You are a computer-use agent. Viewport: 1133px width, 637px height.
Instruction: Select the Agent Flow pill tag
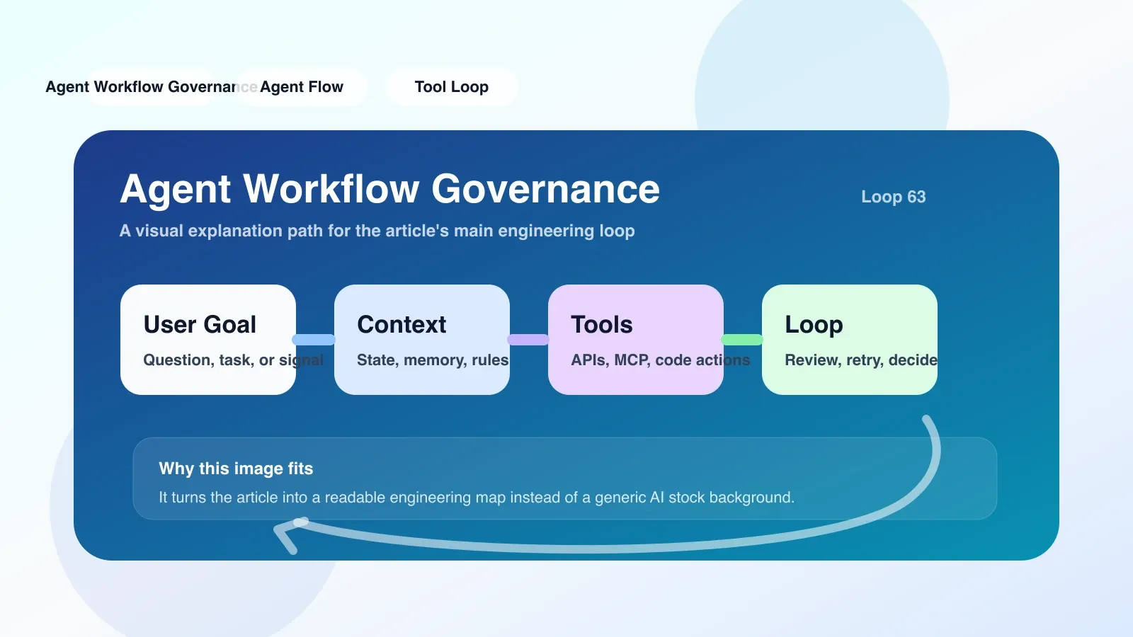click(x=302, y=87)
